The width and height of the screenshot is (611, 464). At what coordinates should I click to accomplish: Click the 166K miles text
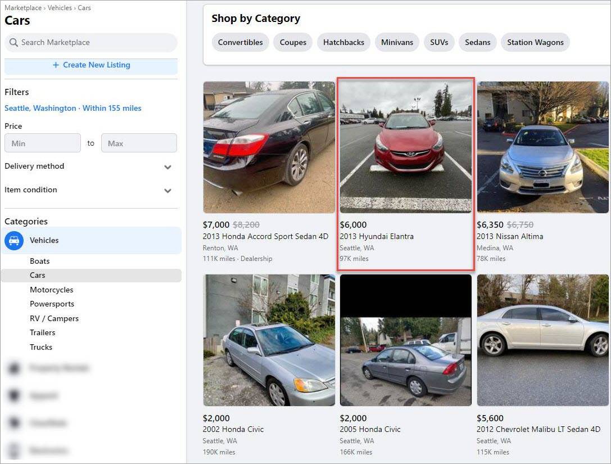tap(356, 452)
